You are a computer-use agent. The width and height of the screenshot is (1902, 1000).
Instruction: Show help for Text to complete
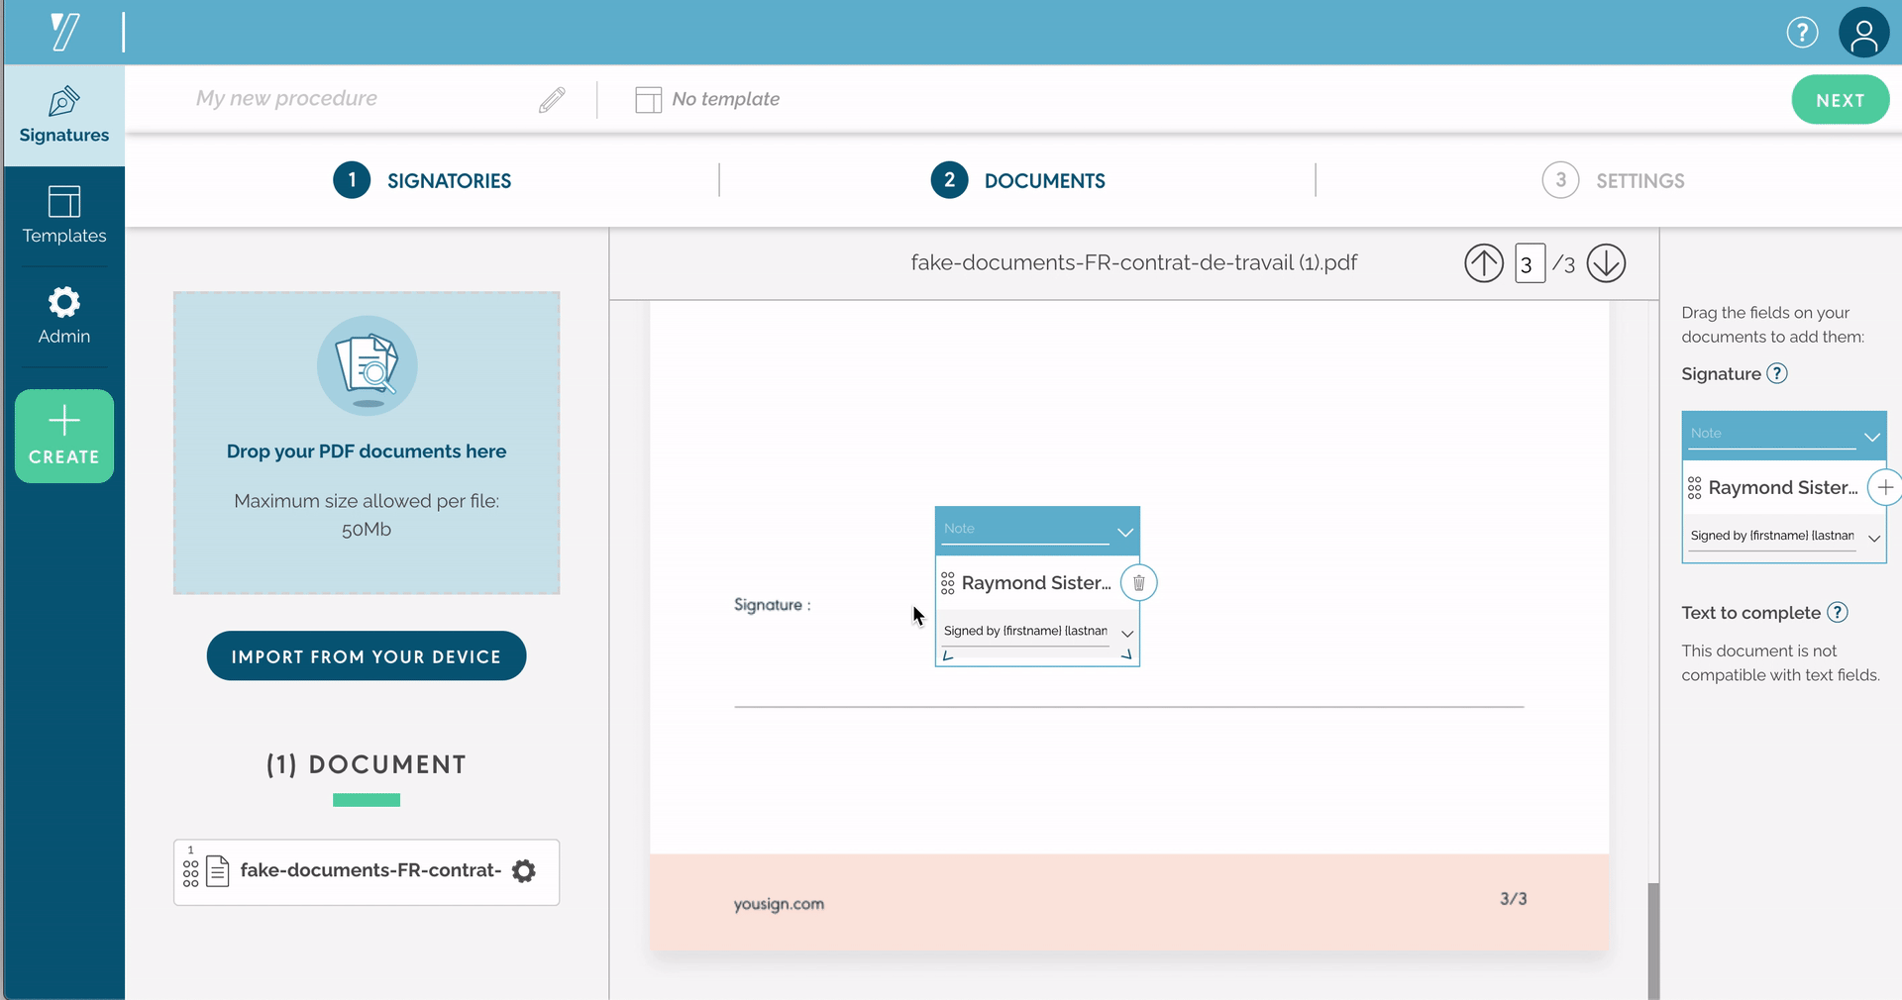[x=1837, y=612]
